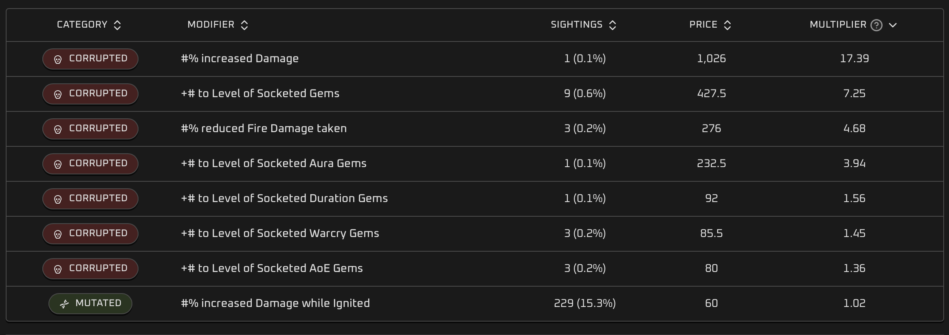The height and width of the screenshot is (335, 949).
Task: Click the skull icon on the Aura Gems row
Action: 59,163
